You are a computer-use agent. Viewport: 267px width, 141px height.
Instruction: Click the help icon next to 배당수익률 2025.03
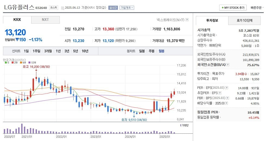[x=227, y=103]
